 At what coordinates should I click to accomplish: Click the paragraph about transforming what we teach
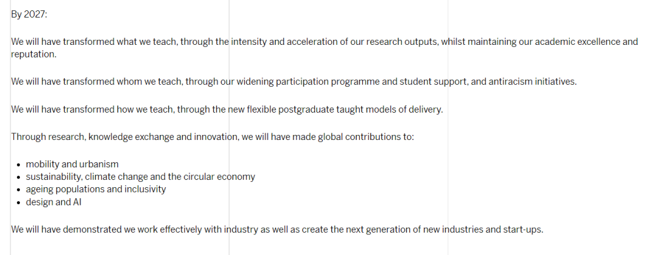(x=325, y=48)
